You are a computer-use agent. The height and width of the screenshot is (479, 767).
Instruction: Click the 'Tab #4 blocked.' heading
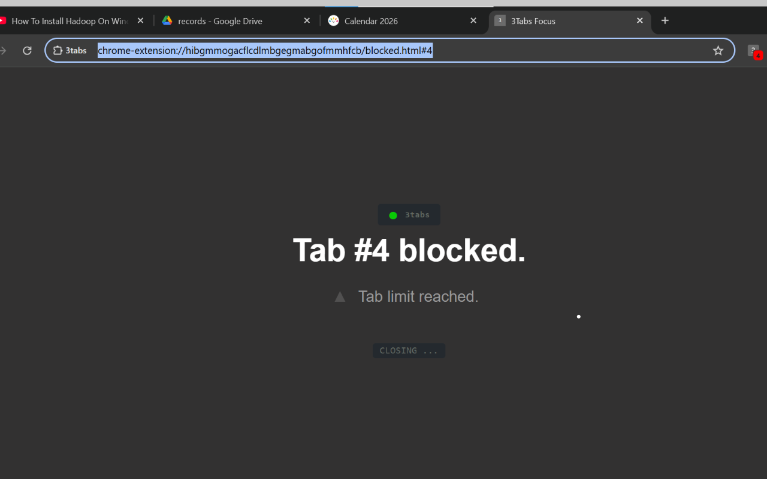click(x=409, y=250)
